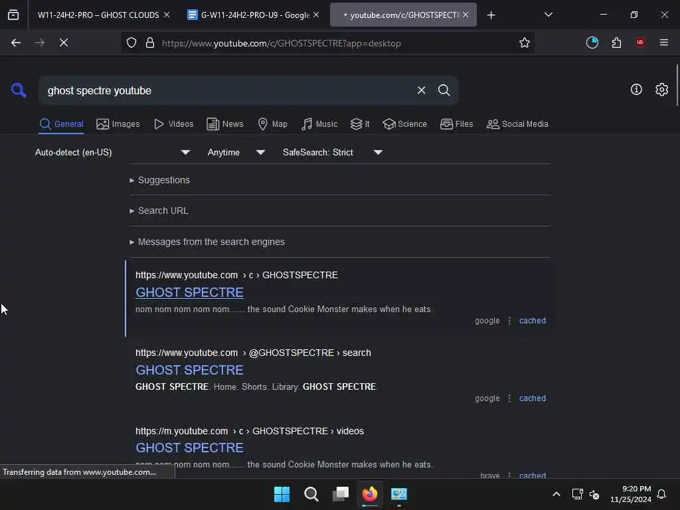The image size is (680, 510).
Task: Open the Control Panel taskbar app
Action: point(399,494)
